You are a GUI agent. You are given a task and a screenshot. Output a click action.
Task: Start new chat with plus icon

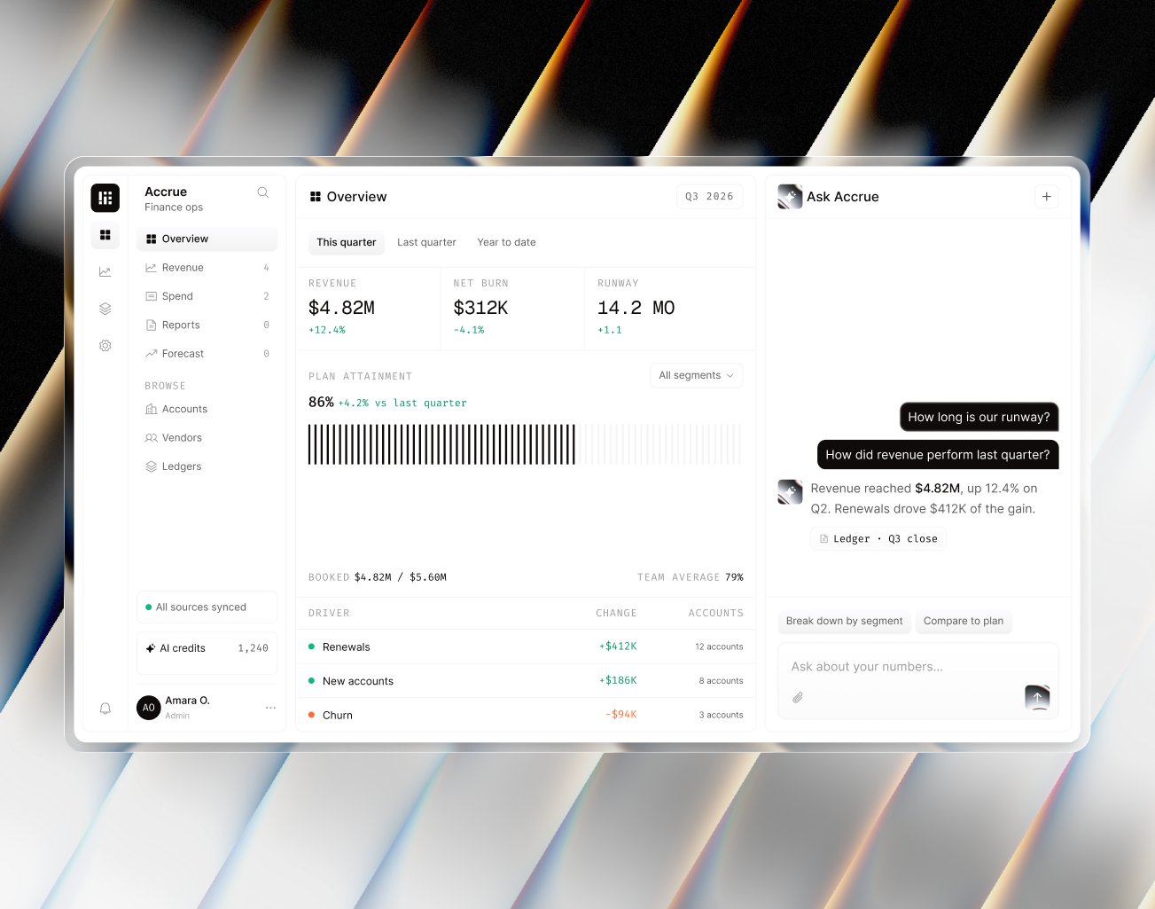pyautogui.click(x=1046, y=197)
